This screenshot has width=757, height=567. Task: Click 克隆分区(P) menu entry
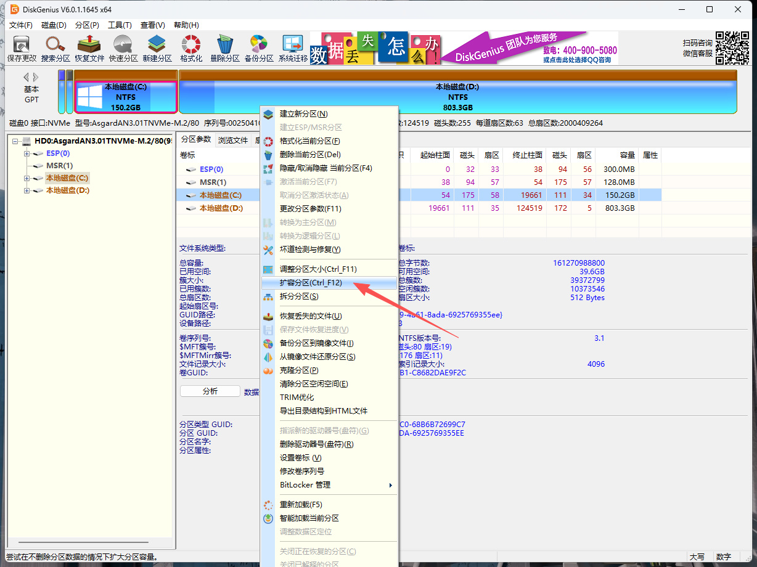point(329,370)
